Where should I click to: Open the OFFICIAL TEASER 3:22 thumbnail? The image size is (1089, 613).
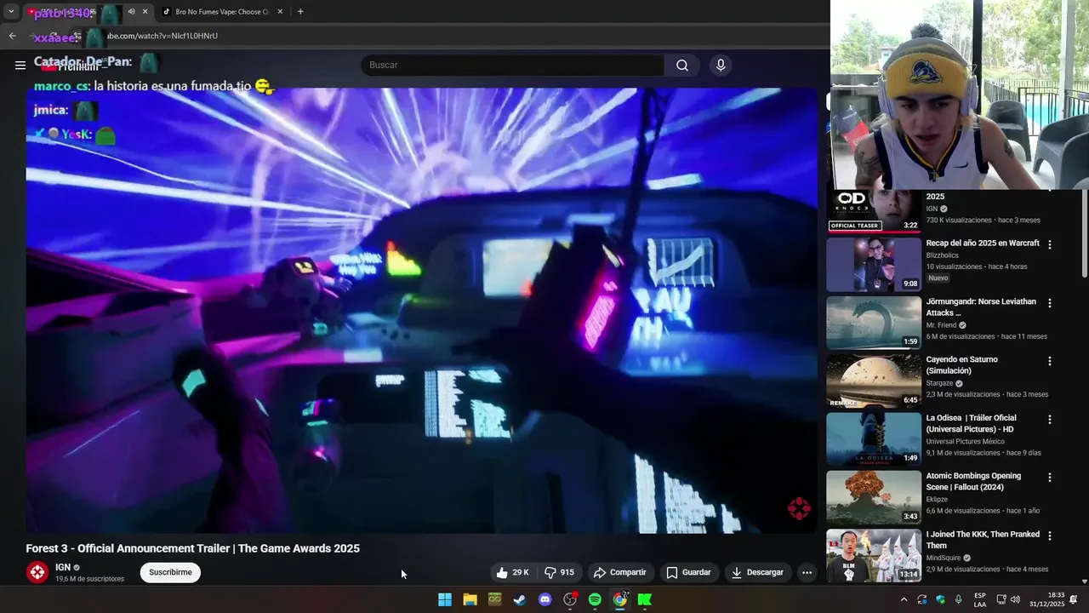pyautogui.click(x=874, y=211)
